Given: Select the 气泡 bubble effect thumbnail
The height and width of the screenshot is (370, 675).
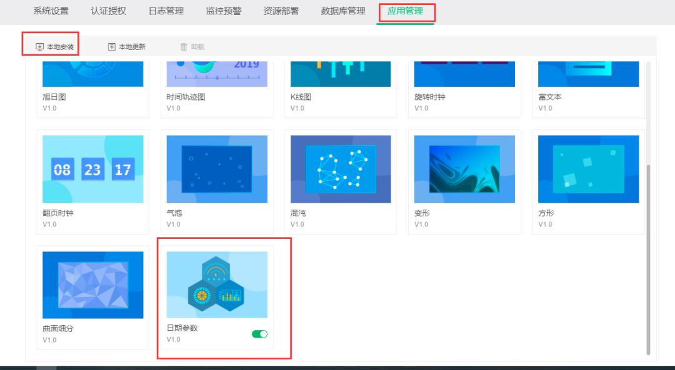Looking at the screenshot, I should click(x=216, y=168).
